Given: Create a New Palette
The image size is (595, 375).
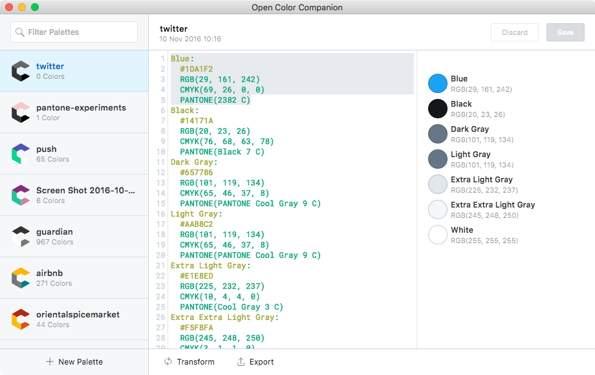Looking at the screenshot, I should click(x=74, y=361).
